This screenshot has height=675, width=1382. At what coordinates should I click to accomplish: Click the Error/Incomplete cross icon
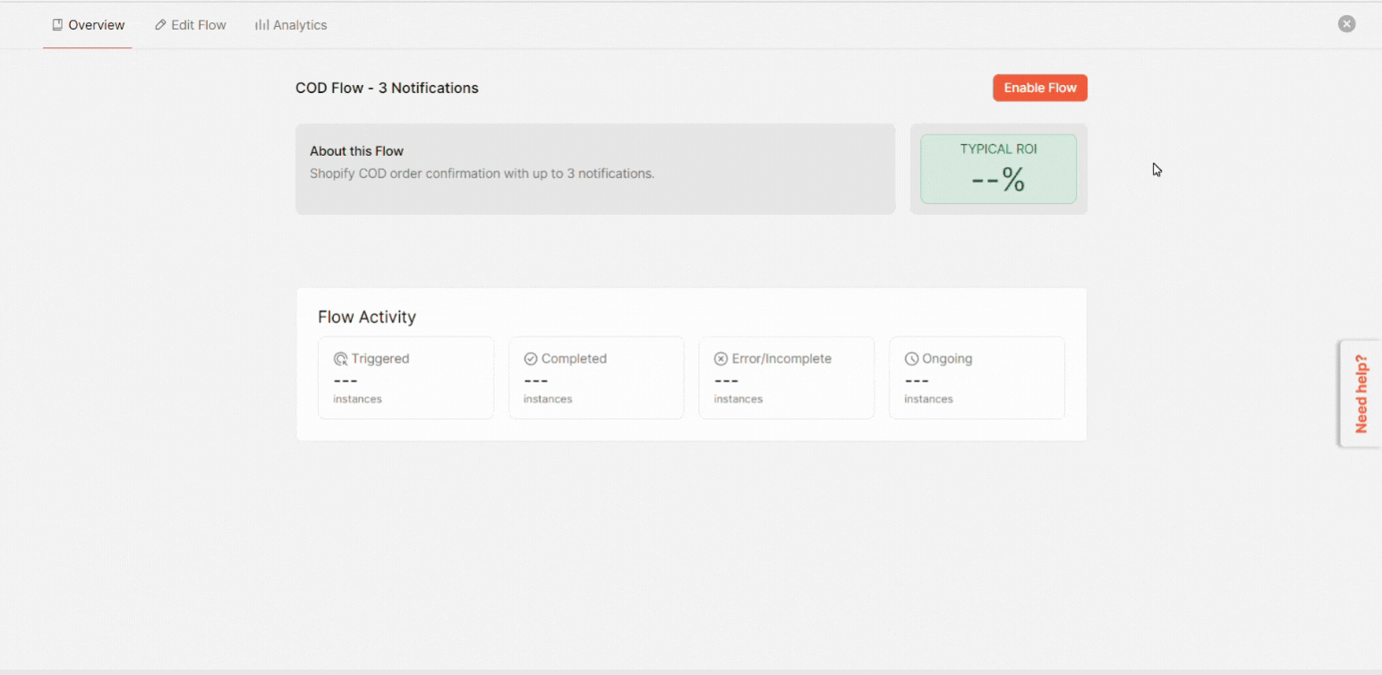(721, 359)
